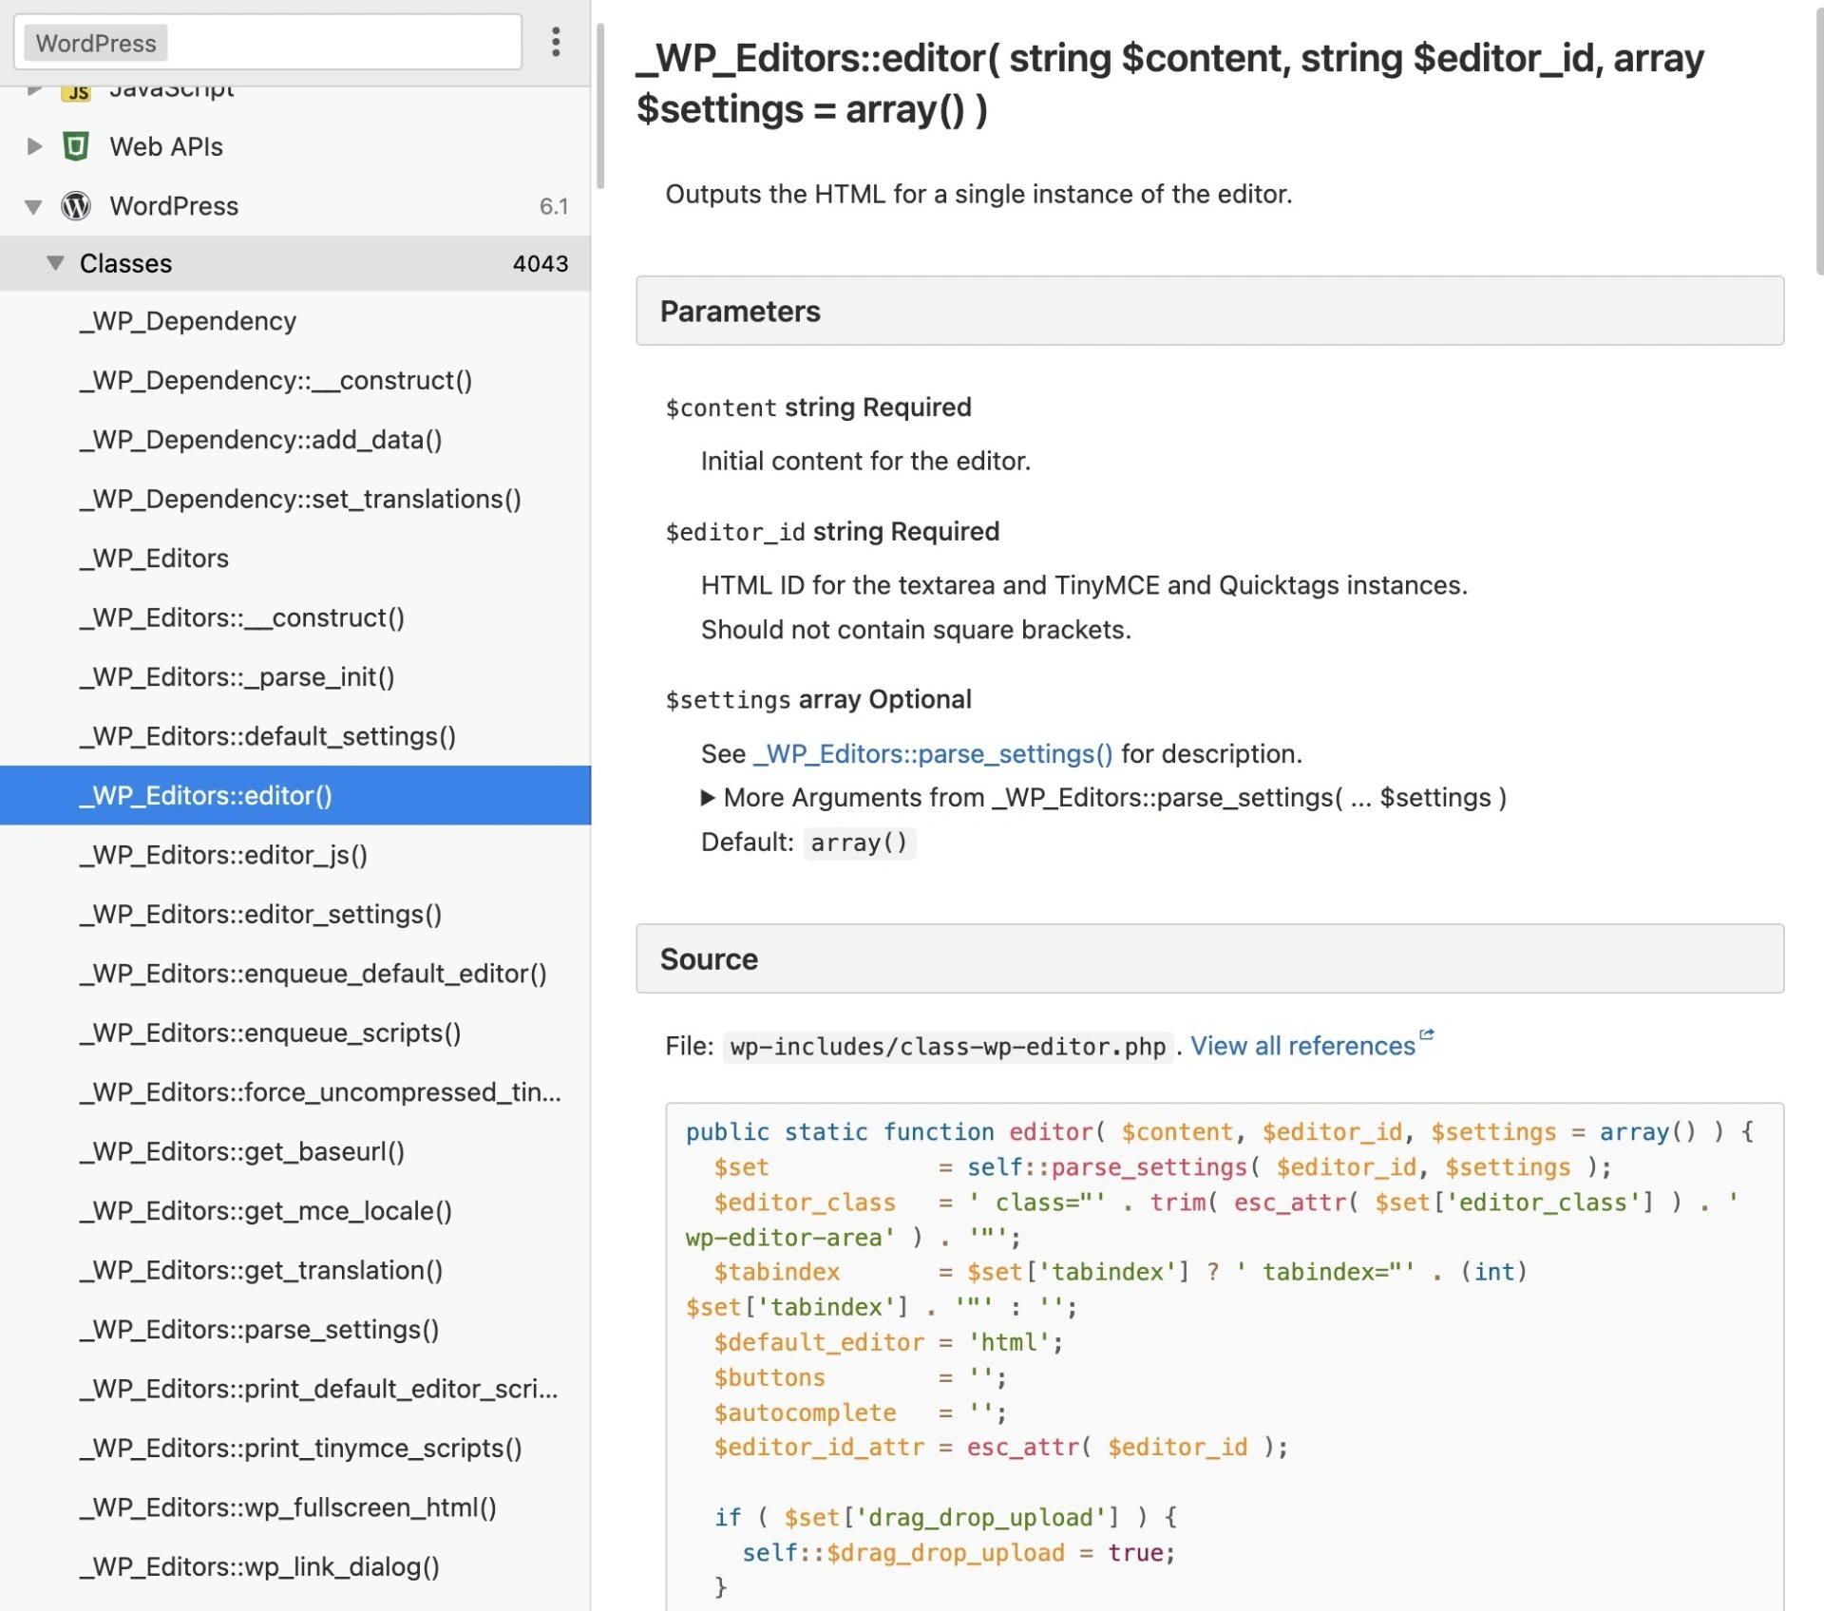
Task: Select _WP_Editors::editor_js() in the list
Action: pos(223,855)
